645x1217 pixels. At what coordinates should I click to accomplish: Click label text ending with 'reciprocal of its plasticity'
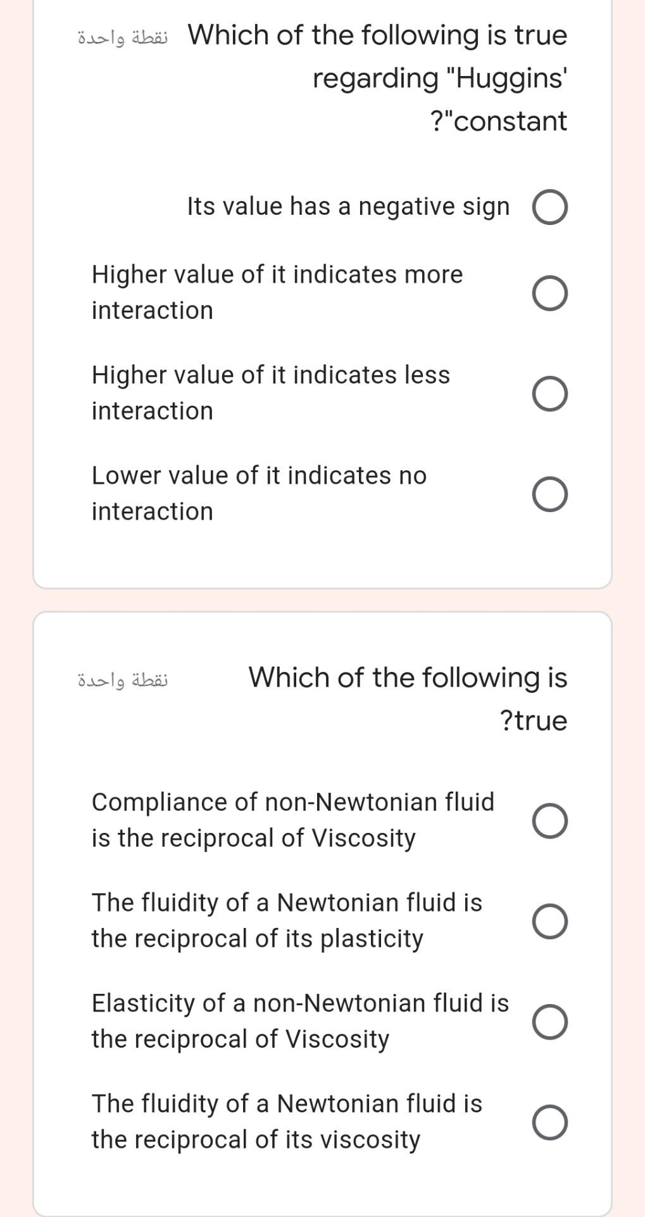tap(286, 920)
